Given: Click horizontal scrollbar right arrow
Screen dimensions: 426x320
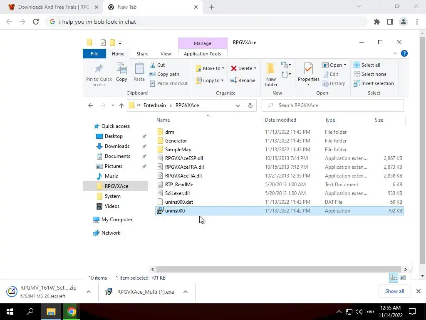Looking at the screenshot, I should (x=405, y=270).
